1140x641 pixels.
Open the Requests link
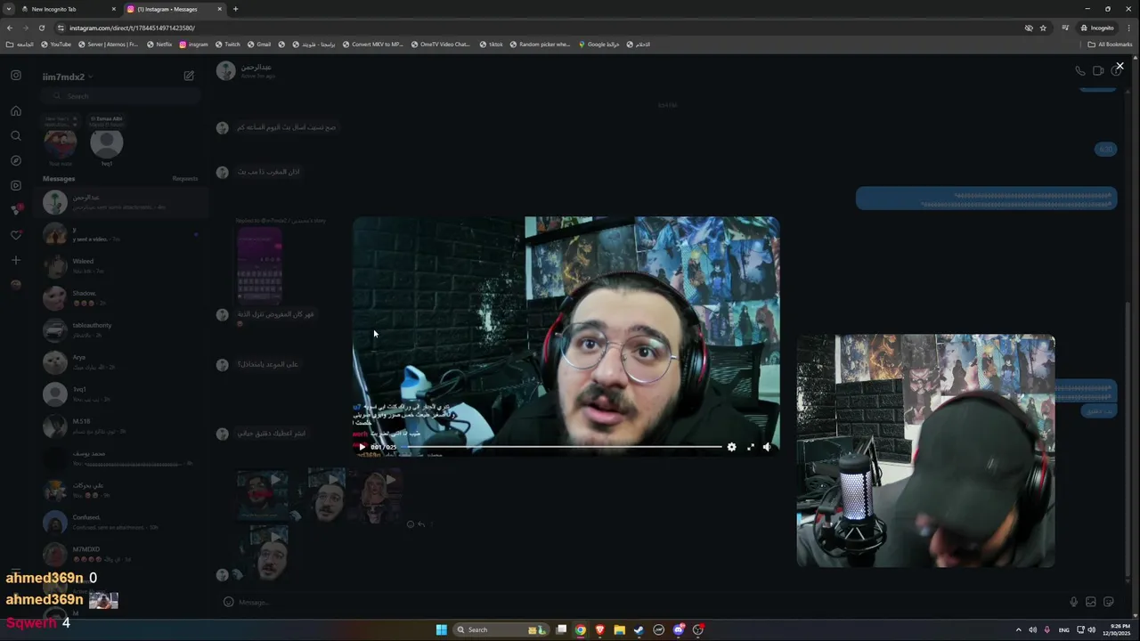pyautogui.click(x=185, y=179)
